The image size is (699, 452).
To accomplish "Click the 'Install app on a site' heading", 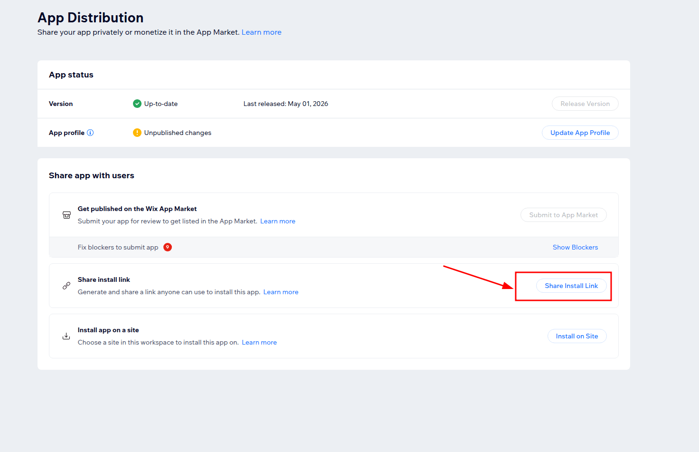I will tap(108, 330).
